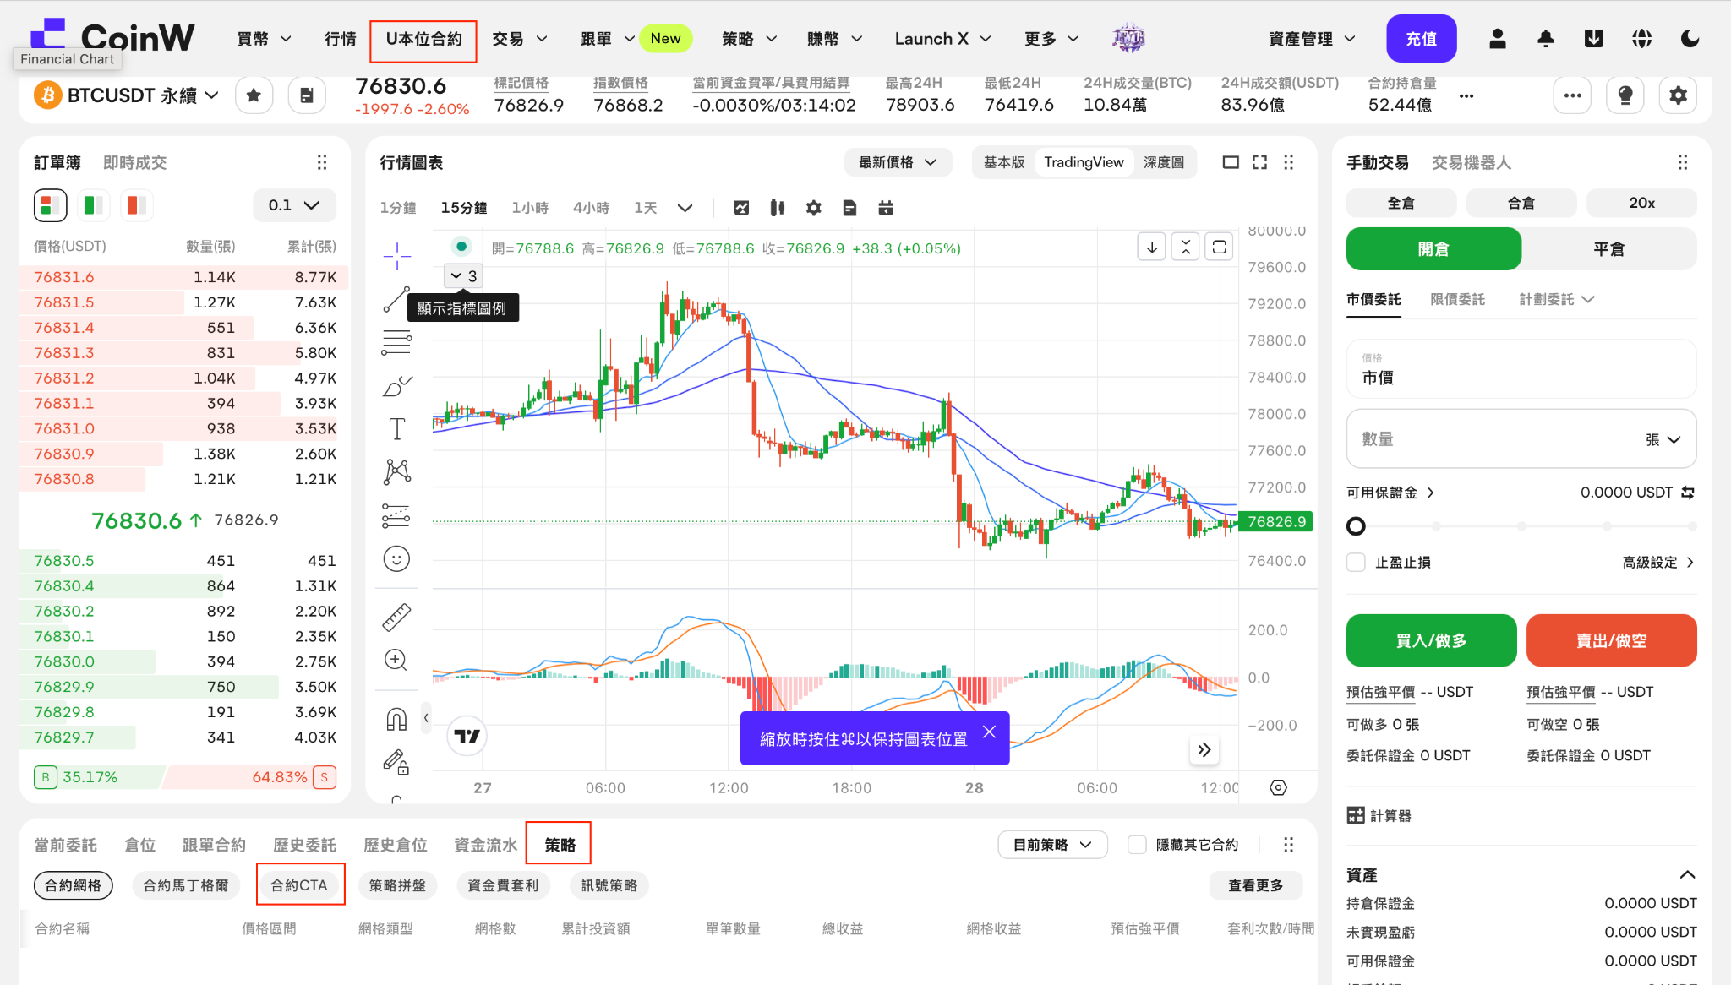Click the transfer icon beside 0.0000 USDT
The height and width of the screenshot is (985, 1731).
pos(1688,492)
